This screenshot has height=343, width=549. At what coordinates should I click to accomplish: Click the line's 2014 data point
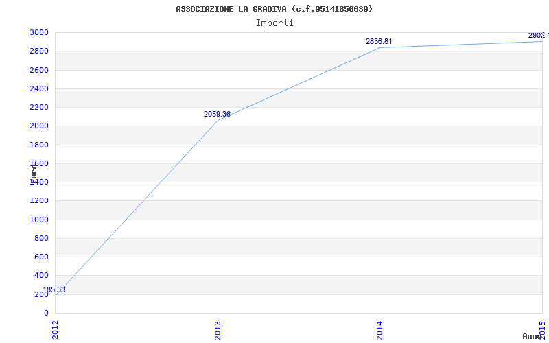tap(379, 47)
